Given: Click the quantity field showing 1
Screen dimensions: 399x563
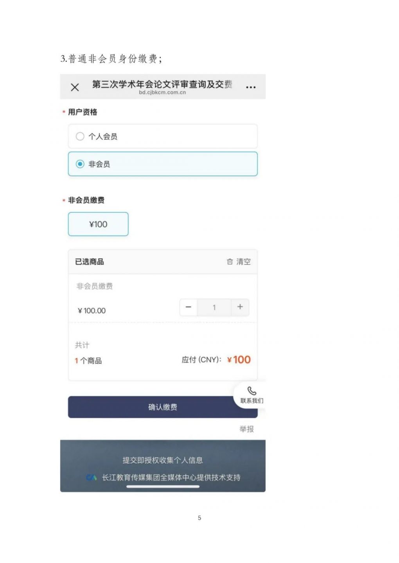Looking at the screenshot, I should [x=214, y=307].
